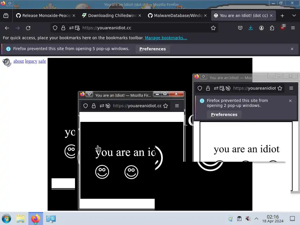Viewport: 300px width, 225px height.
Task: Dismiss the 2 pop-up windows notification
Action: click(x=290, y=101)
